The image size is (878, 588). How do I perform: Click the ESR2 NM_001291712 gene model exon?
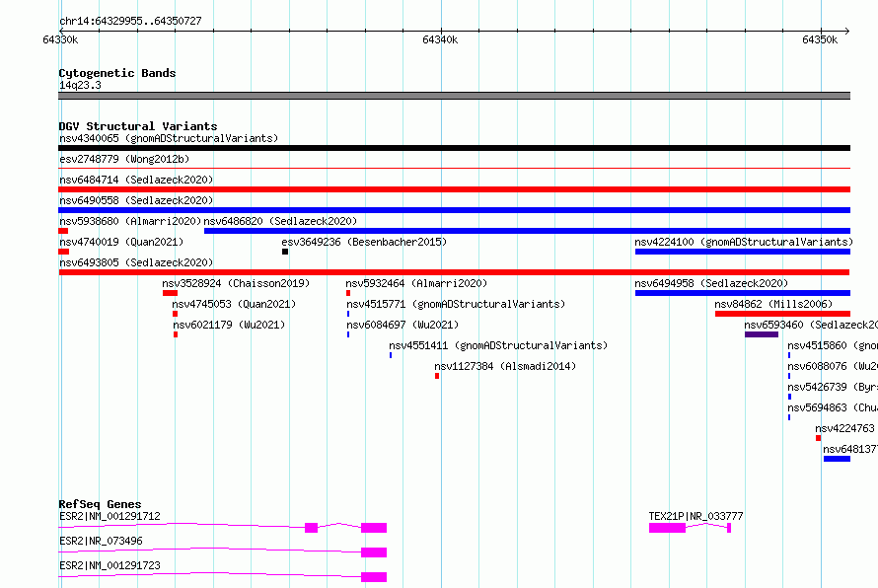[374, 528]
